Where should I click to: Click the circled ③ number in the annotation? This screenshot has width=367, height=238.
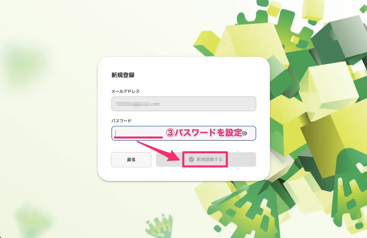pyautogui.click(x=171, y=133)
